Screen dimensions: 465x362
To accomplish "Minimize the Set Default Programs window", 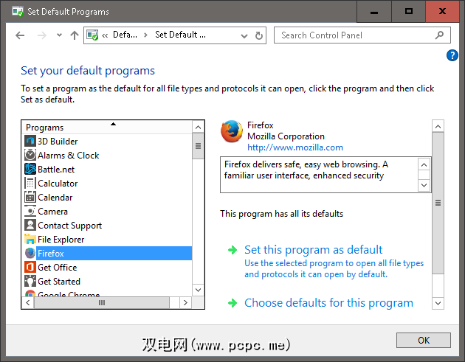I will 374,12.
